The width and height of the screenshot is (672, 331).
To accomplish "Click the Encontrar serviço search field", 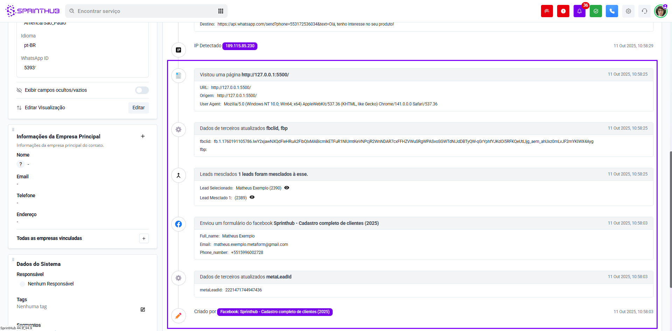I will pyautogui.click(x=144, y=11).
